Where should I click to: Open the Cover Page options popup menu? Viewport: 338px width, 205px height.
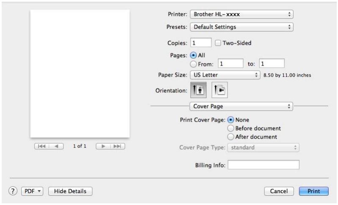coord(241,106)
